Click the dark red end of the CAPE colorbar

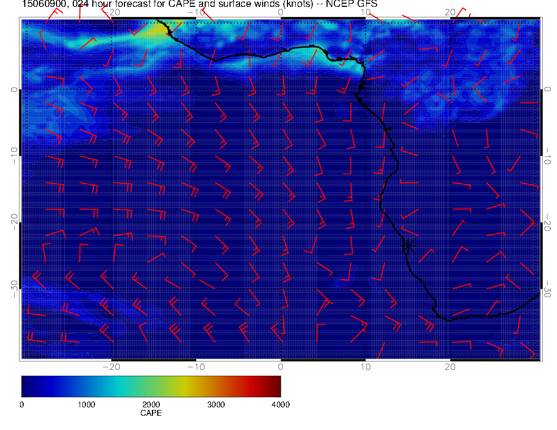(276, 386)
